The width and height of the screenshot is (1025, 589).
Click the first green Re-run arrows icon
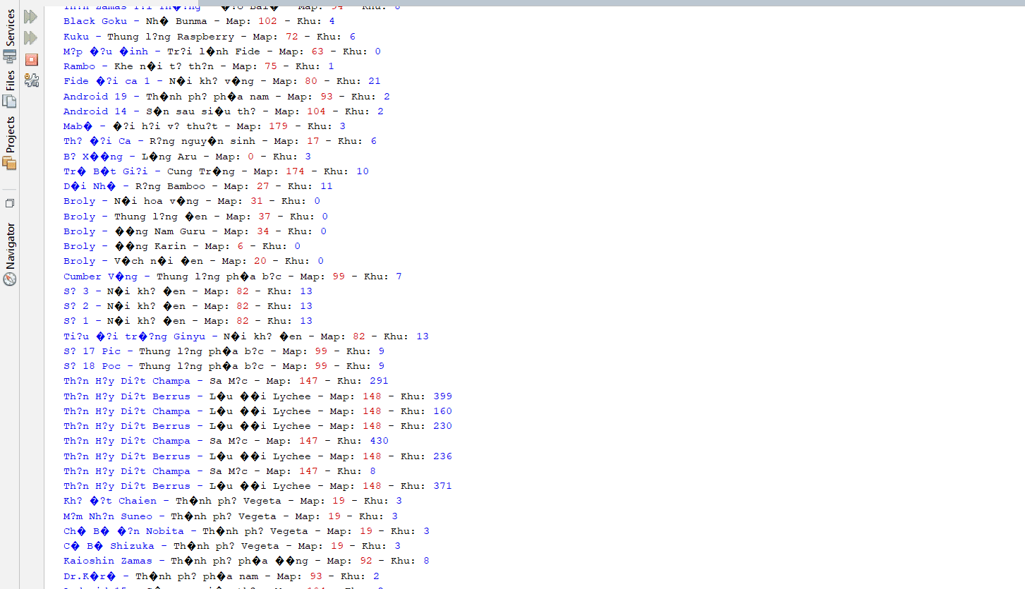30,16
